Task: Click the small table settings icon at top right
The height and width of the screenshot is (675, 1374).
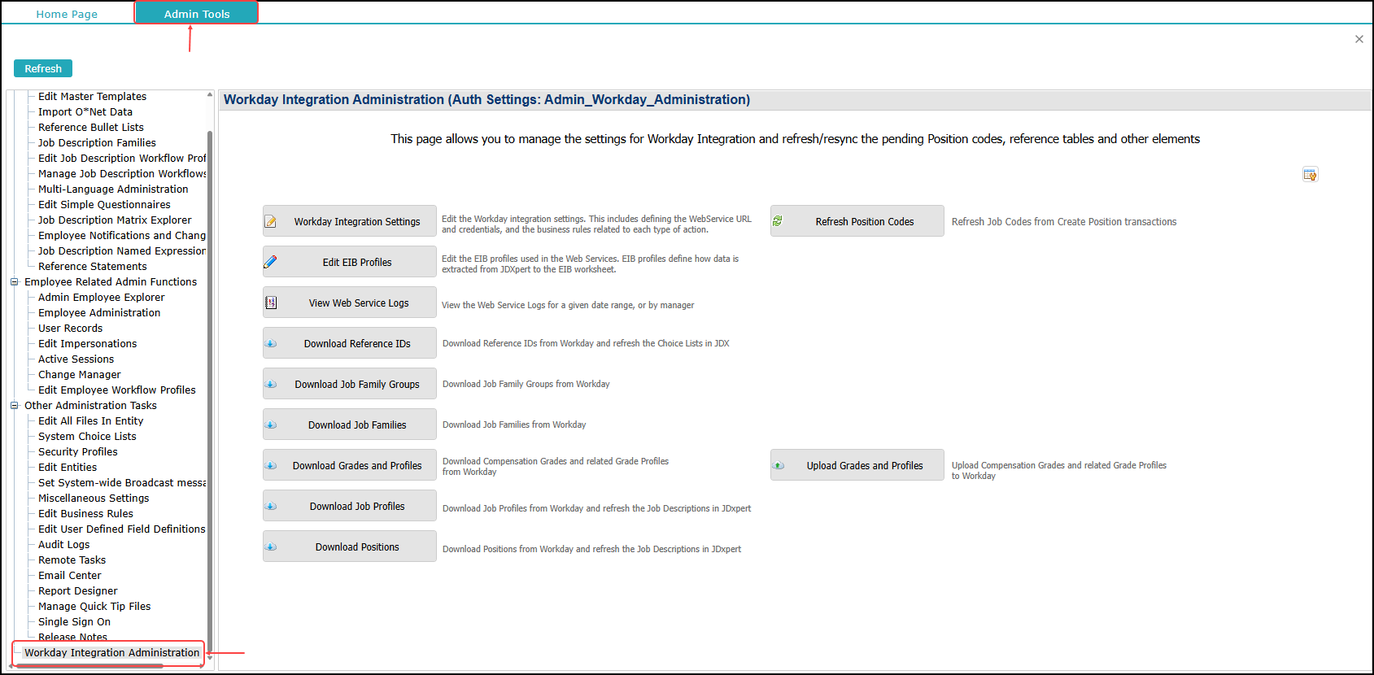Action: 1310,174
